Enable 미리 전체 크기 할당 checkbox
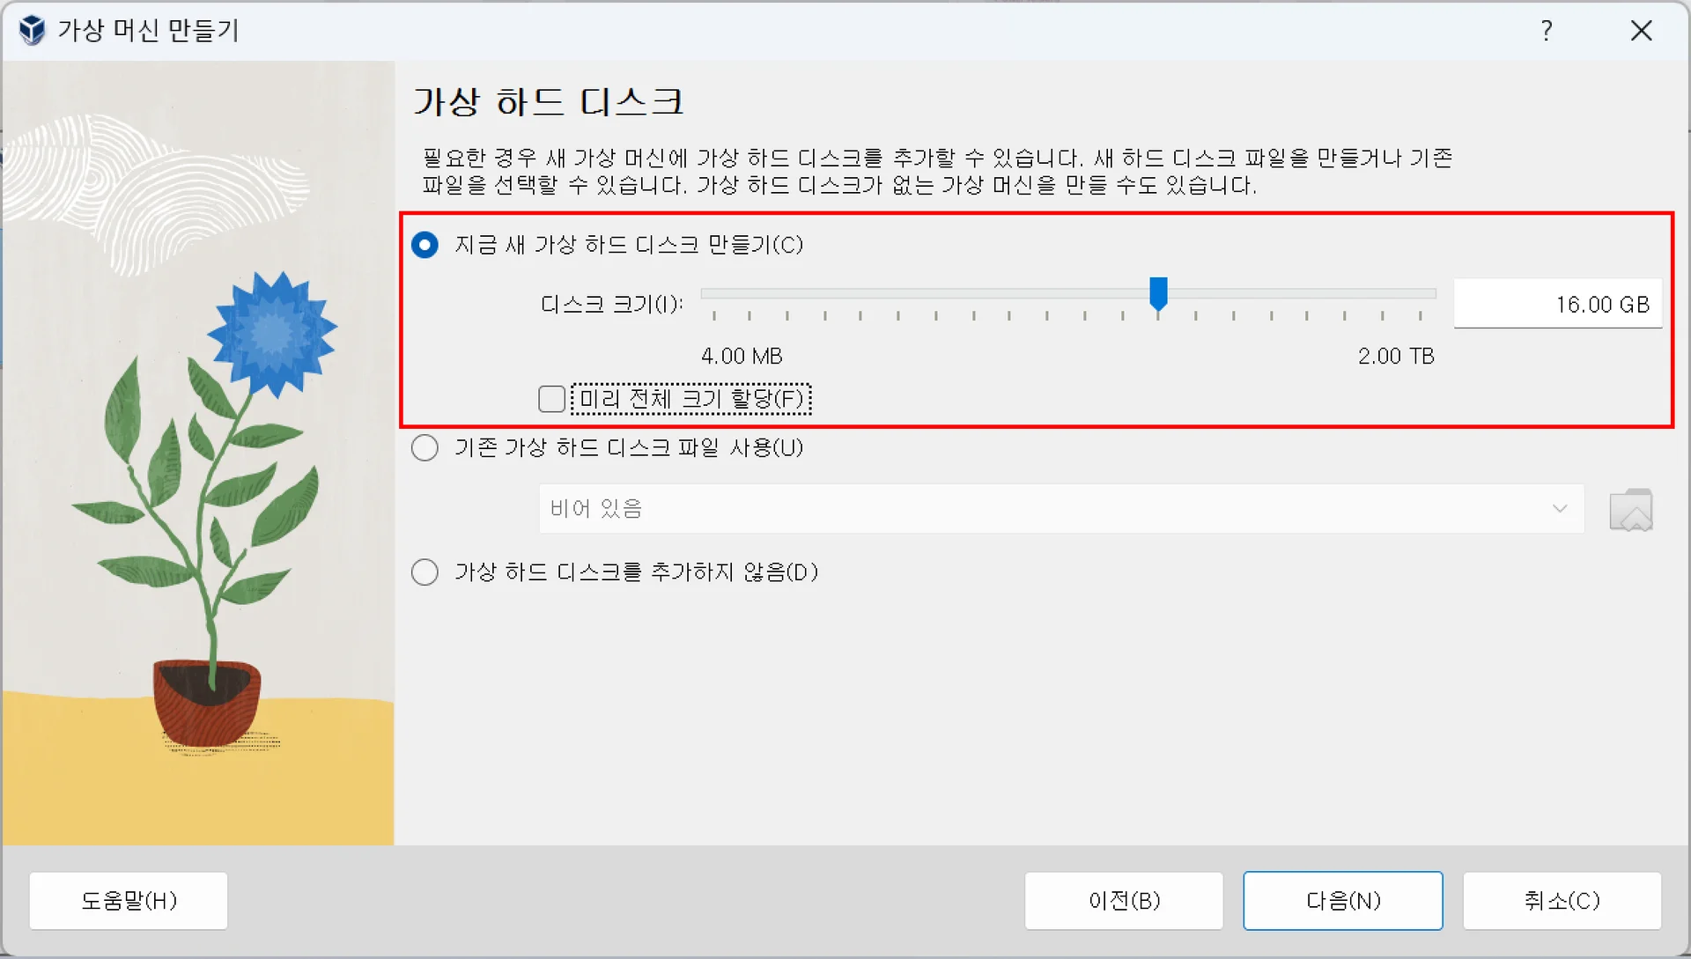 point(552,399)
